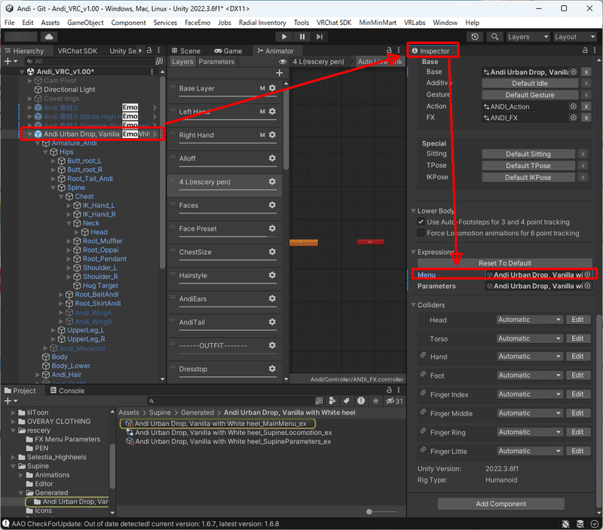The width and height of the screenshot is (603, 530).
Task: Open the VRChat SDK menu
Action: 334,23
